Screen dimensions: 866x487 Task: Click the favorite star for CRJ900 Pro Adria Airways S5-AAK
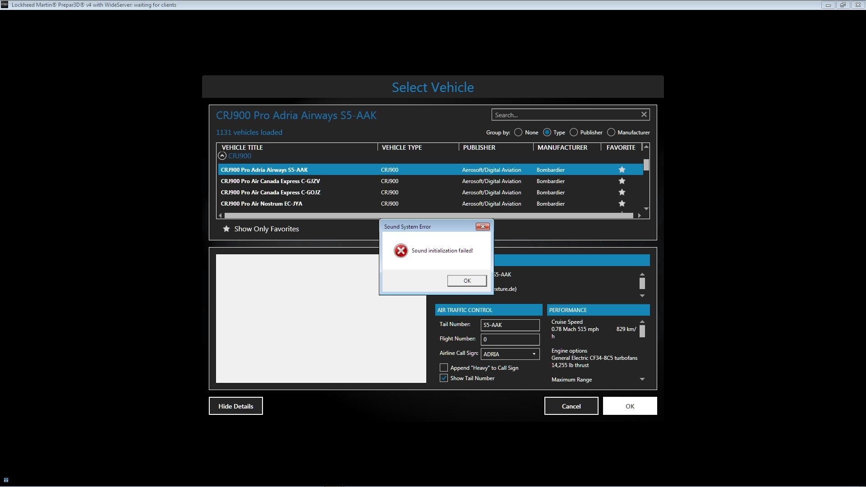[x=621, y=170]
